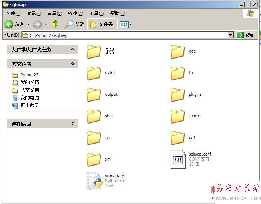Open the View menu (查看)
Screen dimensions: 261x204
(x=55, y=13)
